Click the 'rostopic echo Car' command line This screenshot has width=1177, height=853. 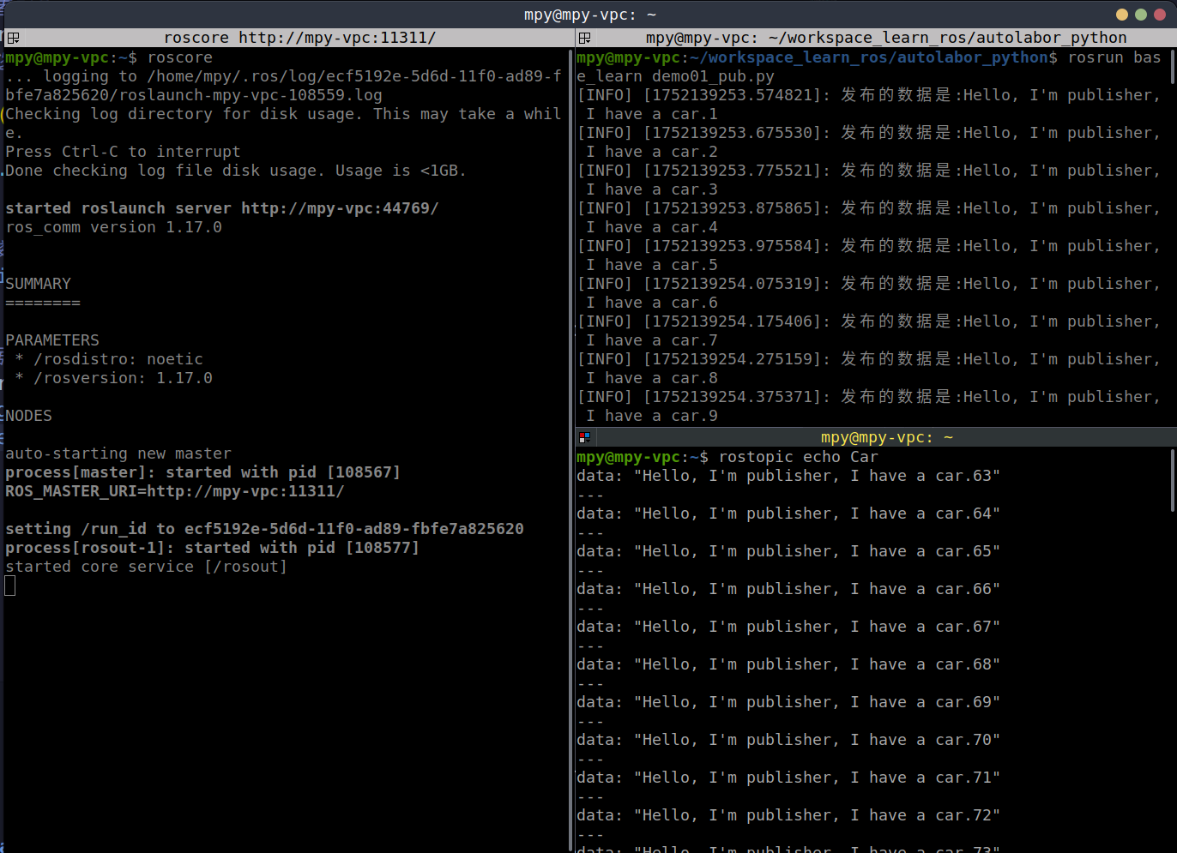[798, 457]
